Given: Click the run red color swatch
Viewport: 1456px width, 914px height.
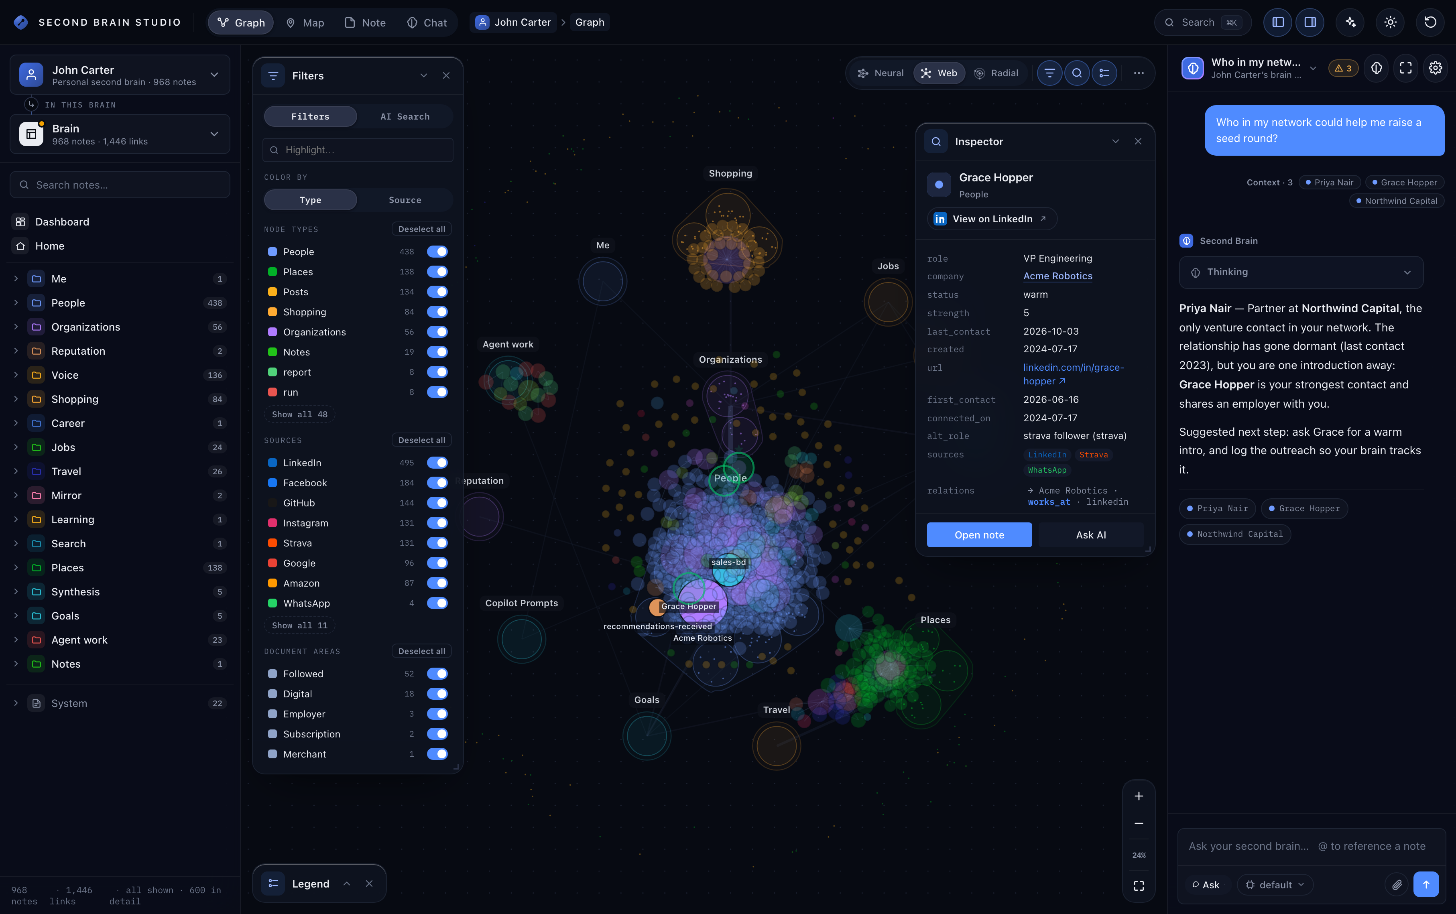Looking at the screenshot, I should tap(272, 392).
